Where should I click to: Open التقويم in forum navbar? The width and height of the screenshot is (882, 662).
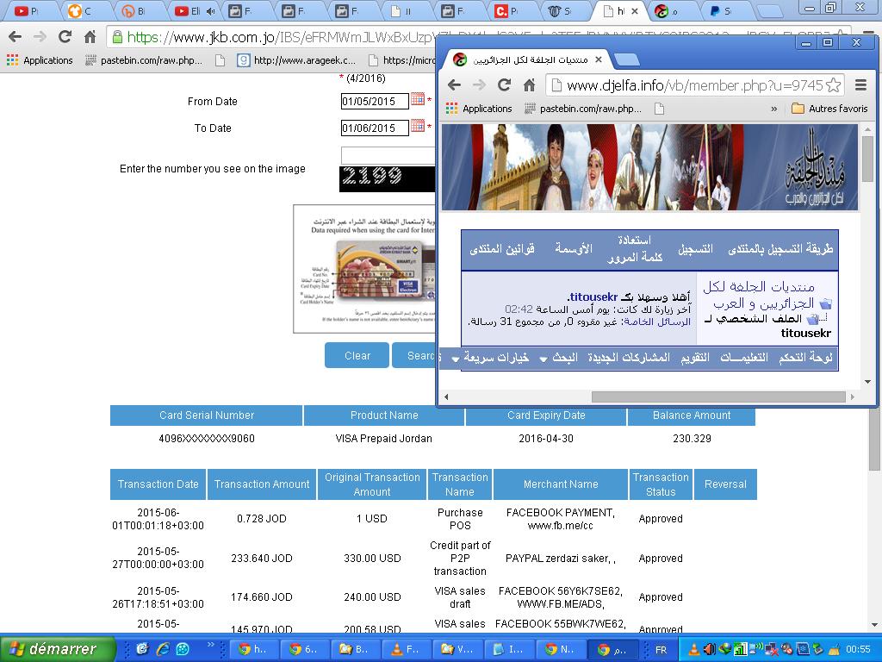coord(695,358)
